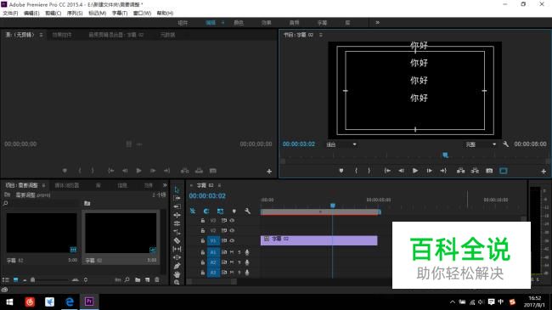Open the program monitor button editor plus
The width and height of the screenshot is (552, 310).
click(544, 172)
